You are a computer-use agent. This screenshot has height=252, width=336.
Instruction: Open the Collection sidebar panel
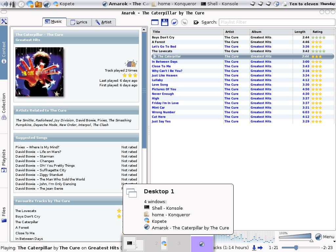click(4, 107)
